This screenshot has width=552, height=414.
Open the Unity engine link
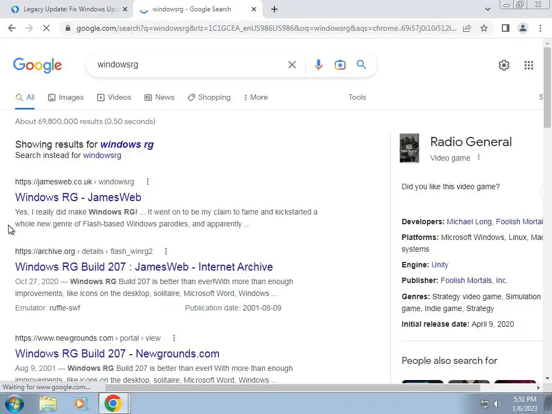tap(440, 265)
